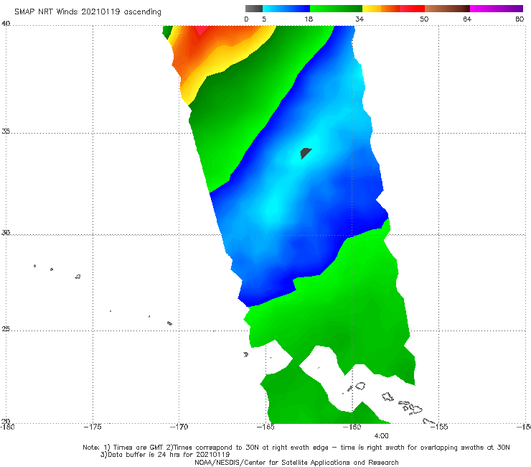Viewport: 531px width, 467px height.
Task: Click the latitude label '25'
Action: tap(6, 328)
